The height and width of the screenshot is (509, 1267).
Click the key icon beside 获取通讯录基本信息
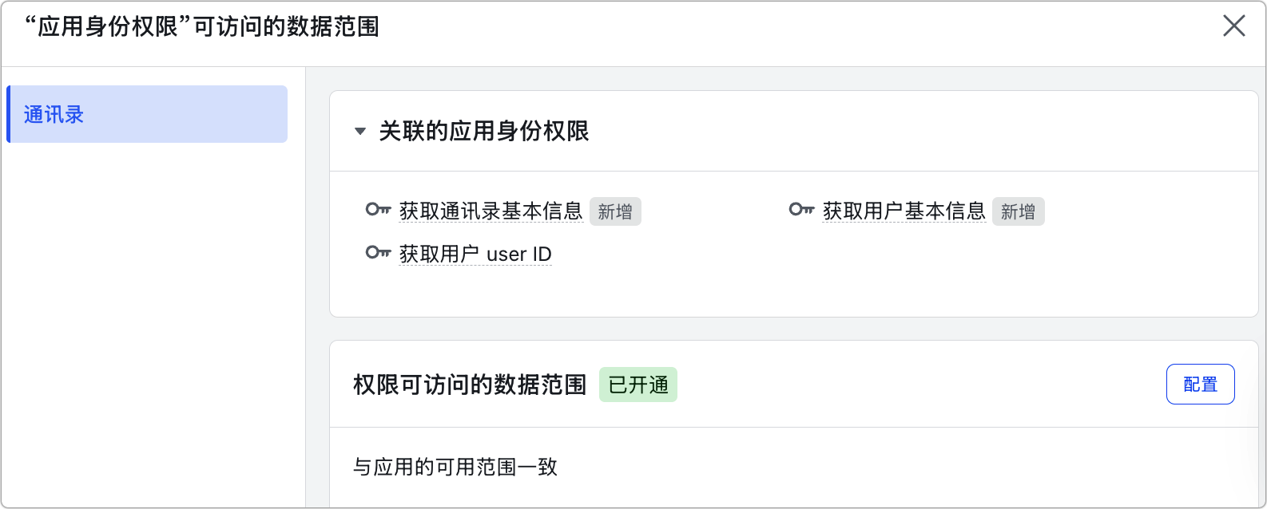pyautogui.click(x=378, y=211)
